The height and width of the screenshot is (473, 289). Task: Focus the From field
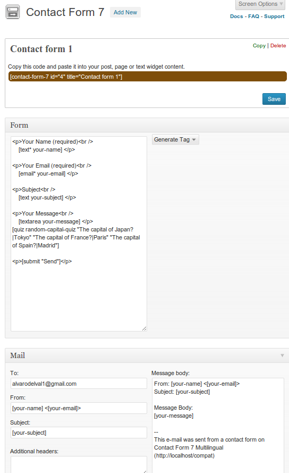point(79,408)
